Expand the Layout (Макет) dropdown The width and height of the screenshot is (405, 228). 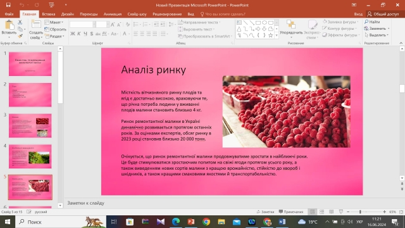[x=54, y=23]
